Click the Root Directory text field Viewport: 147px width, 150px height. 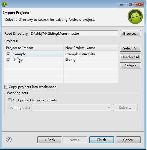(74, 34)
